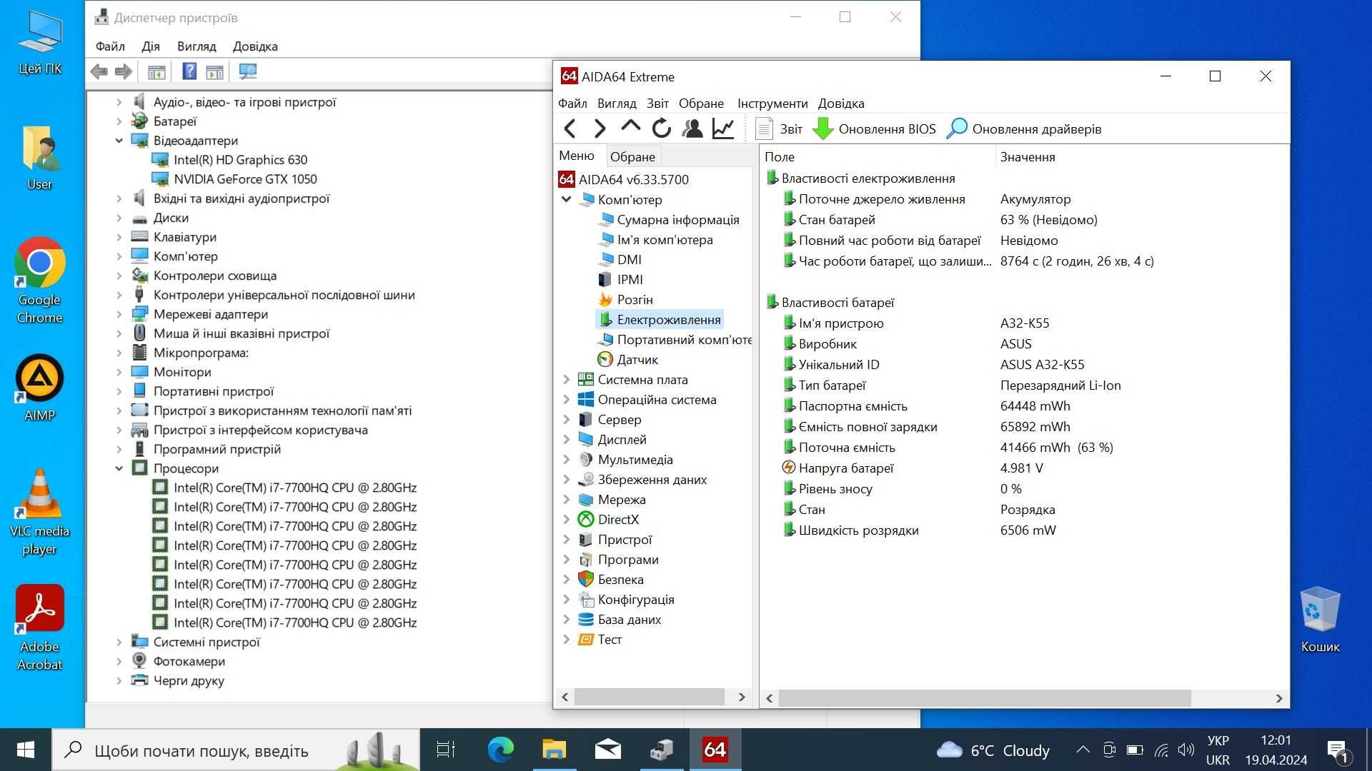Image resolution: width=1372 pixels, height=771 pixels.
Task: Open Mail app from taskbar
Action: coord(608,750)
